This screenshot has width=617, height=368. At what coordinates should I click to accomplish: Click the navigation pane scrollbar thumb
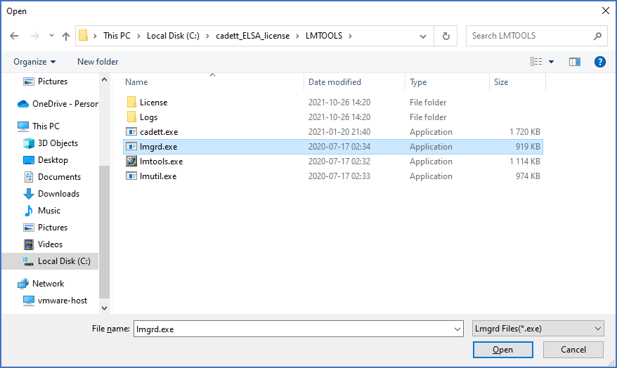(x=104, y=232)
